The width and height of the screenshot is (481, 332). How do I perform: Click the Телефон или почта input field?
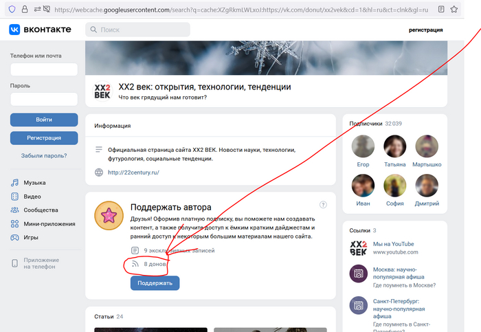click(x=44, y=69)
